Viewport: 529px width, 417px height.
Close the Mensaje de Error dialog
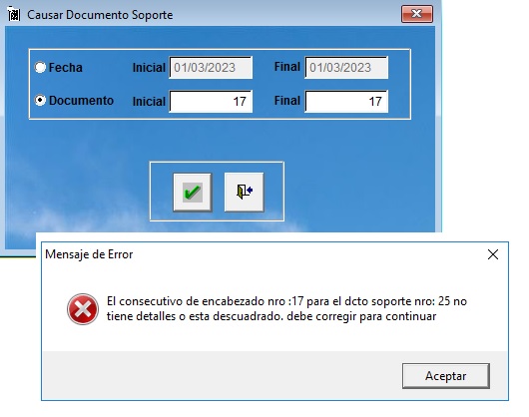coord(493,254)
